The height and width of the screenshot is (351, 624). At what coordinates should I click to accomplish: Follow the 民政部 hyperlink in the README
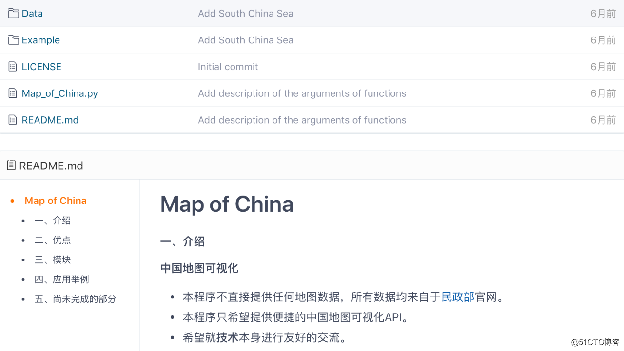(457, 296)
